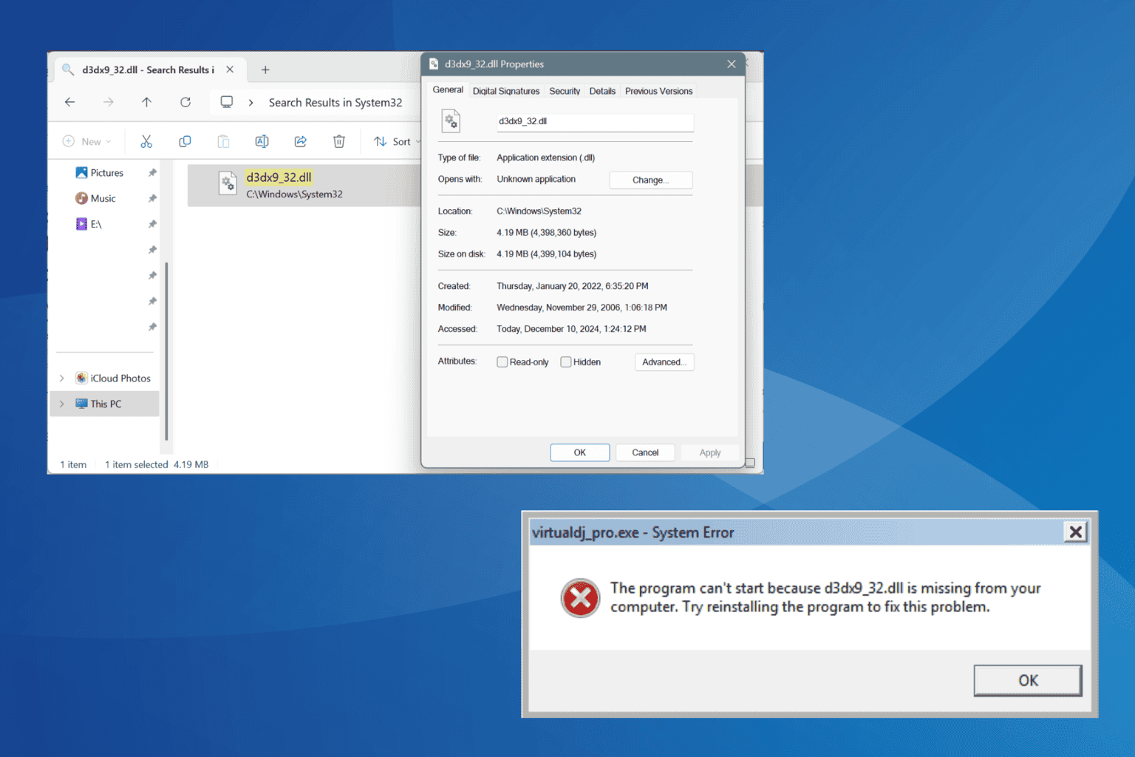
Task: Go up one folder with the up arrow
Action: [x=146, y=102]
